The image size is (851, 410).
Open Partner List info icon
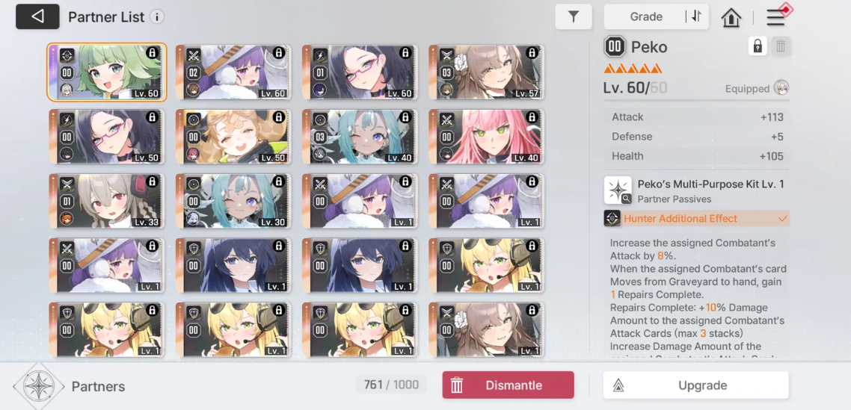pyautogui.click(x=157, y=17)
